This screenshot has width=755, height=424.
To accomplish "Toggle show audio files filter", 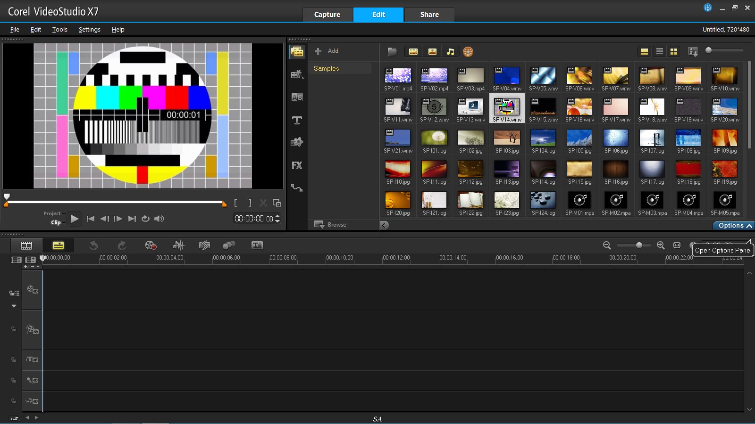I will 451,52.
